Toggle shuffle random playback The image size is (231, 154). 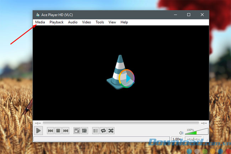[x=111, y=131]
